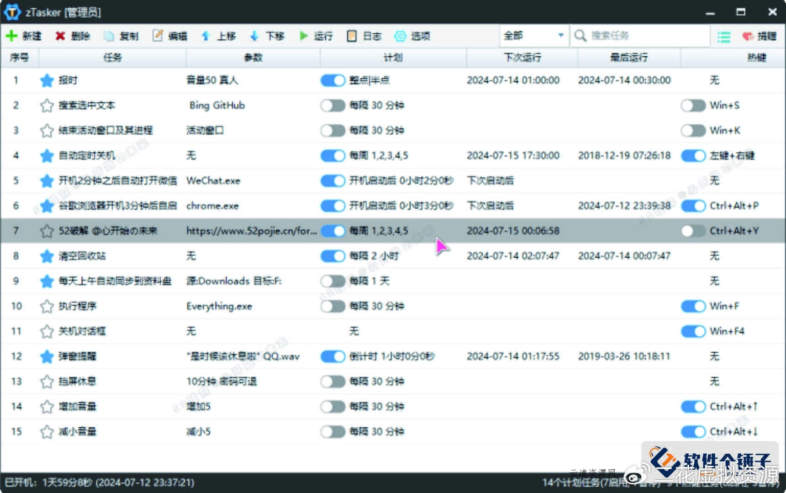Screen dimensions: 786x493
Task: Move the selected task down with 下移
Action: (x=268, y=36)
